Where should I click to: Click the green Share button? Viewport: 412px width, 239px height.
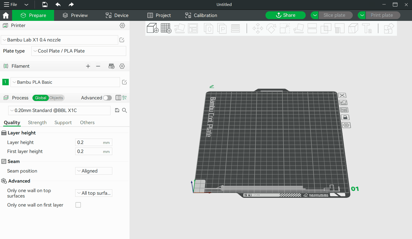click(286, 15)
